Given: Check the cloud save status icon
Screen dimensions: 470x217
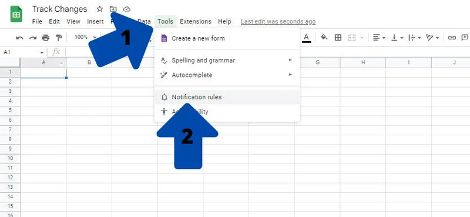Looking at the screenshot, I should [127, 9].
